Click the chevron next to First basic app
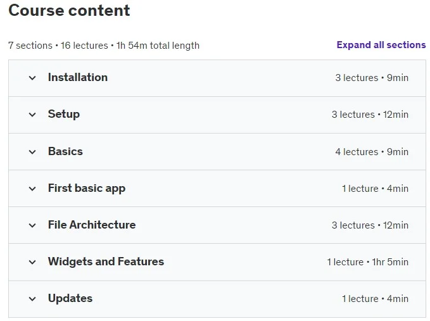This screenshot has width=430, height=321. (32, 189)
